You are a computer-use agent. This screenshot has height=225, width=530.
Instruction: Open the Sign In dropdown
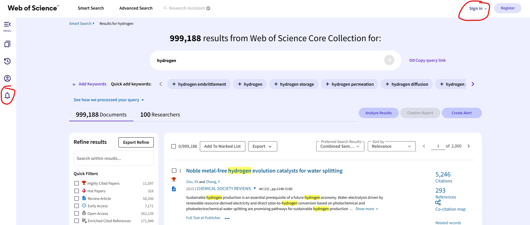pos(478,8)
